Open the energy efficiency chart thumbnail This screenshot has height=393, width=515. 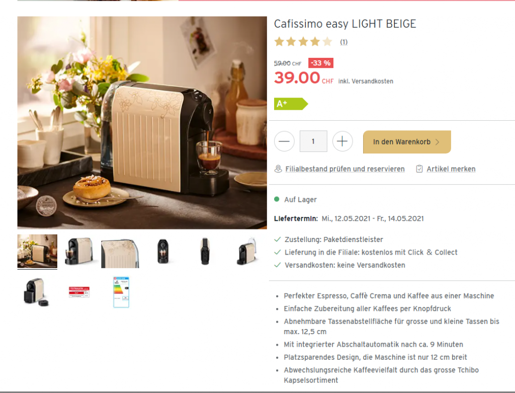point(121,292)
